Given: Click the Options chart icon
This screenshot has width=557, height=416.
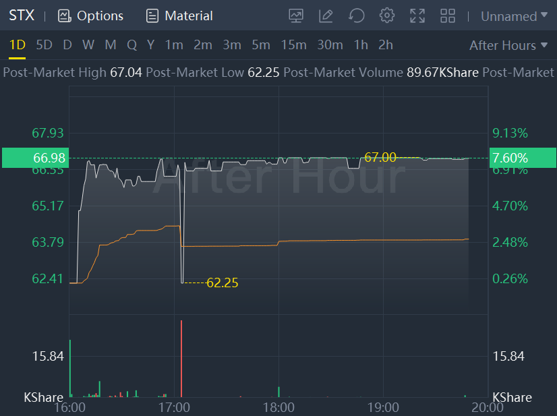Looking at the screenshot, I should 65,16.
